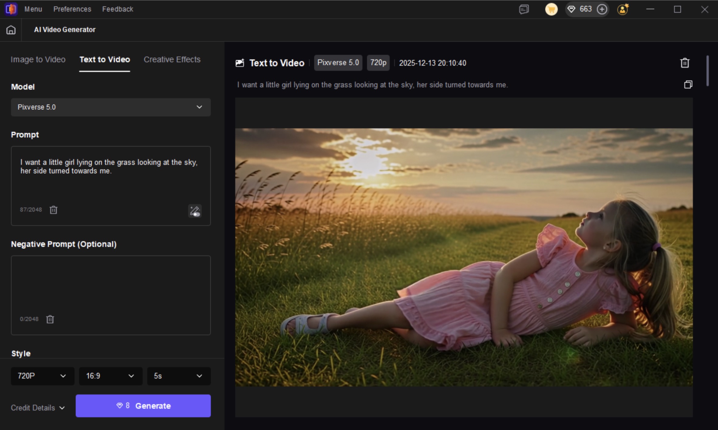The height and width of the screenshot is (430, 718).
Task: Open the message center icon
Action: point(524,9)
